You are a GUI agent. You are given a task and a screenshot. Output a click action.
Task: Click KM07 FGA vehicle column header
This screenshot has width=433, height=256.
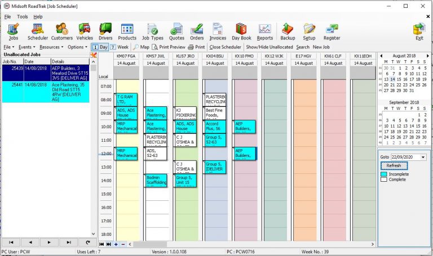point(126,56)
